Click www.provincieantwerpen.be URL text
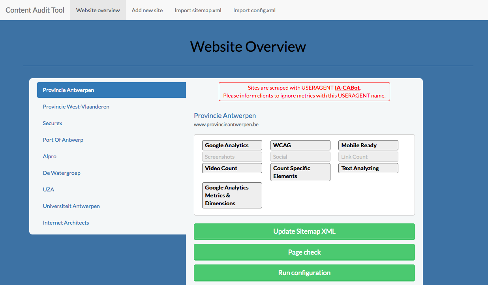 point(226,124)
